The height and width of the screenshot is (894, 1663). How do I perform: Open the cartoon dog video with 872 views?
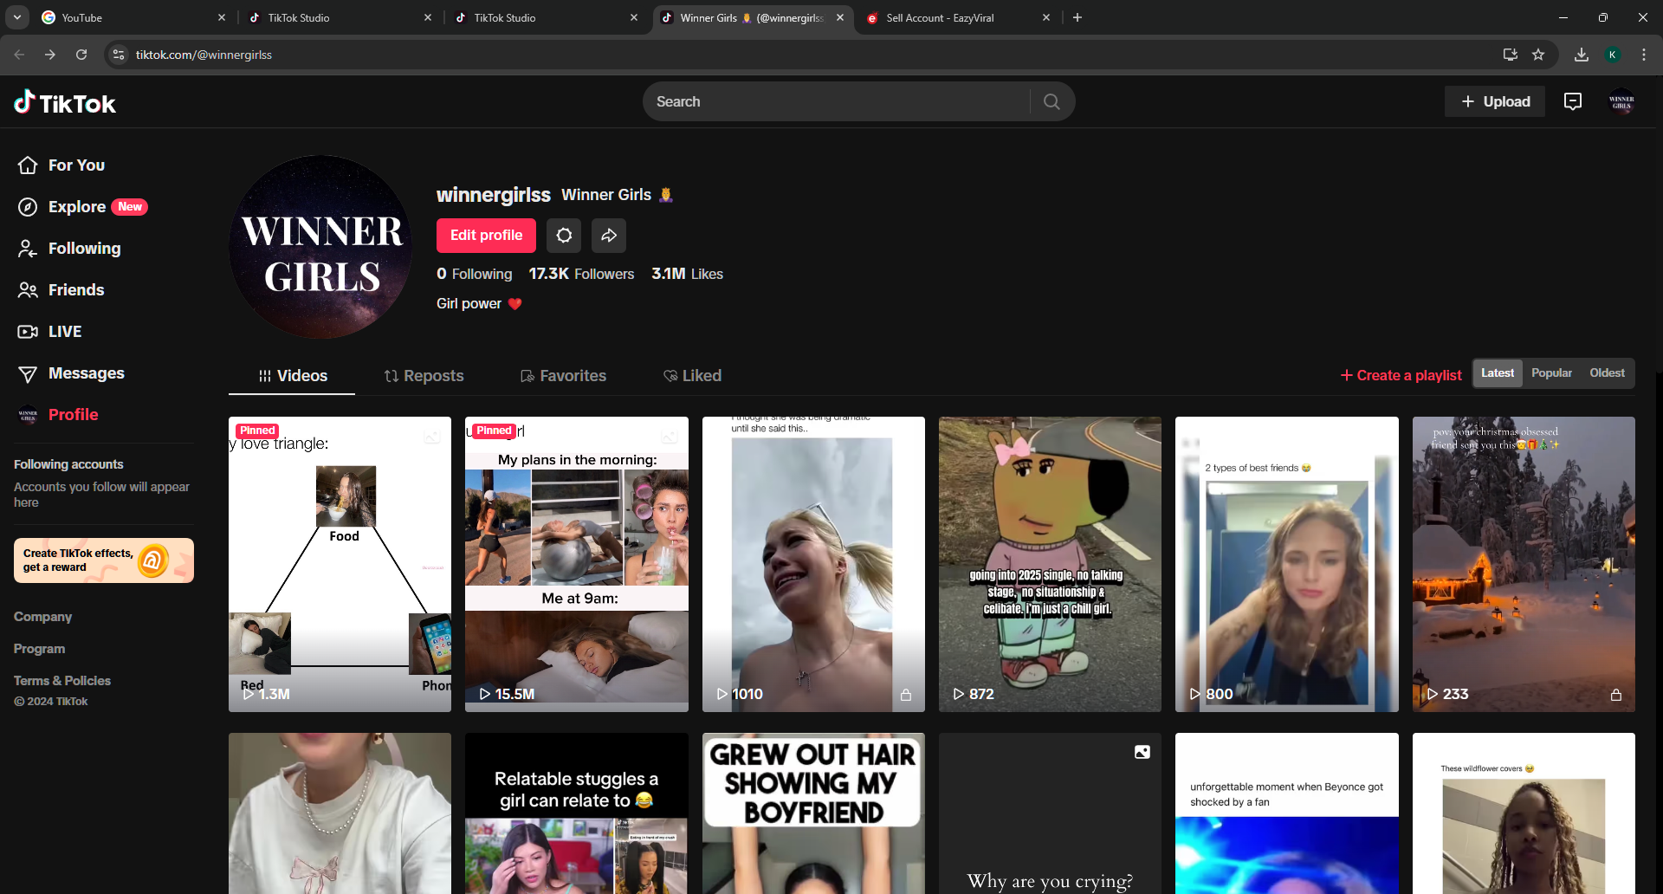tap(1050, 564)
